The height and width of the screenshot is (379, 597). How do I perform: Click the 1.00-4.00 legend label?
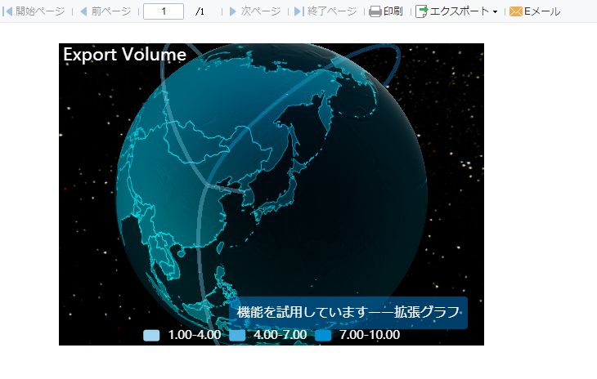(x=194, y=335)
